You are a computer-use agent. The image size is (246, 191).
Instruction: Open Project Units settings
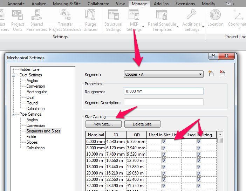pos(18,20)
